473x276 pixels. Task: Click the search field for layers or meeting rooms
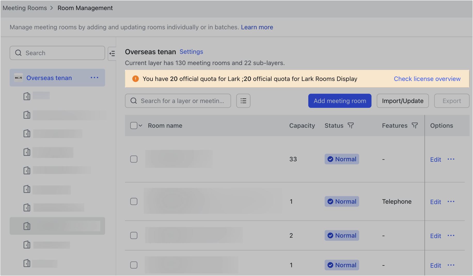(x=182, y=101)
